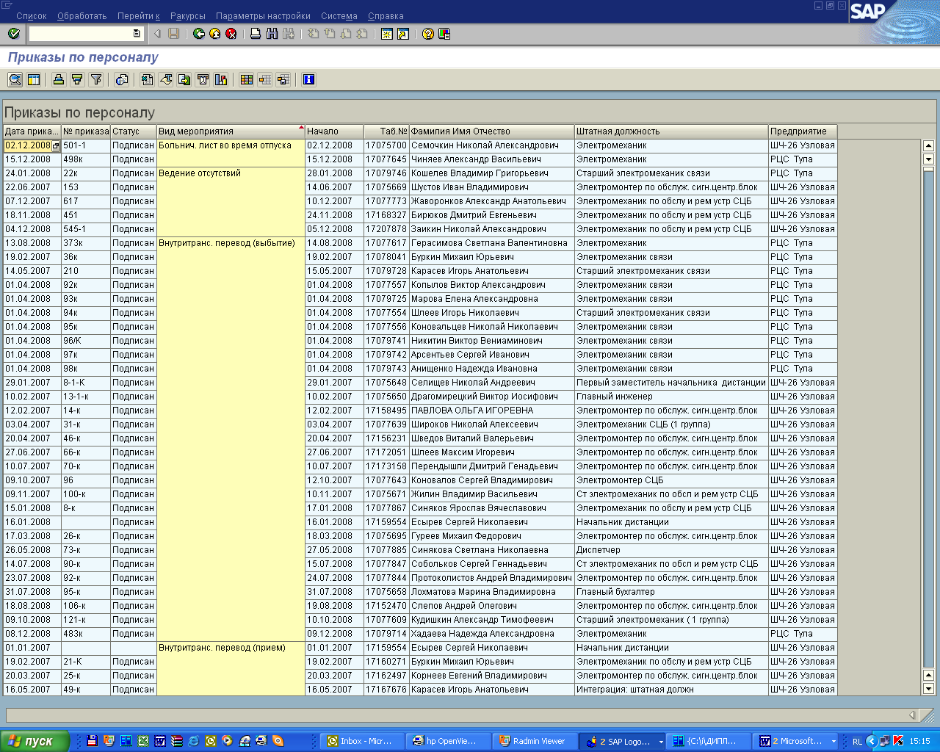Click the vertical scrollbar down arrow at bottom
Screen dimensions: 940x752
click(928, 689)
